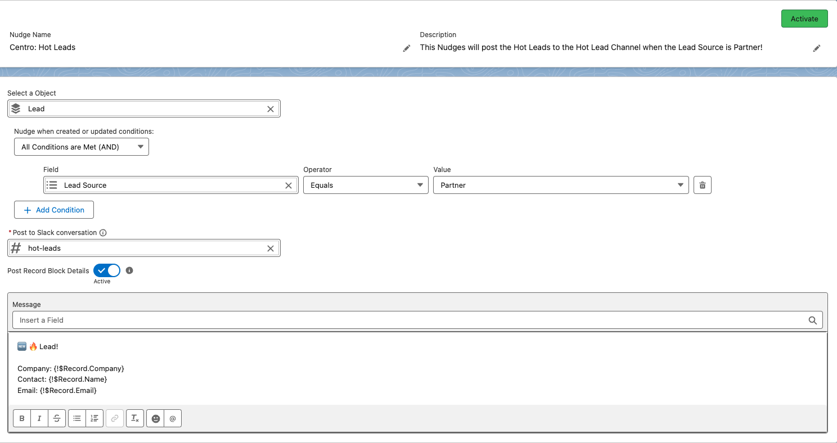Open the Partner value dropdown
Screen dimensions: 837x443
coord(561,185)
